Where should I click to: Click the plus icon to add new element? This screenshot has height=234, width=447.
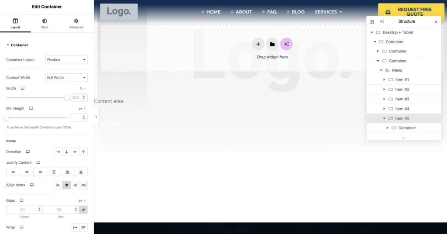pos(258,44)
